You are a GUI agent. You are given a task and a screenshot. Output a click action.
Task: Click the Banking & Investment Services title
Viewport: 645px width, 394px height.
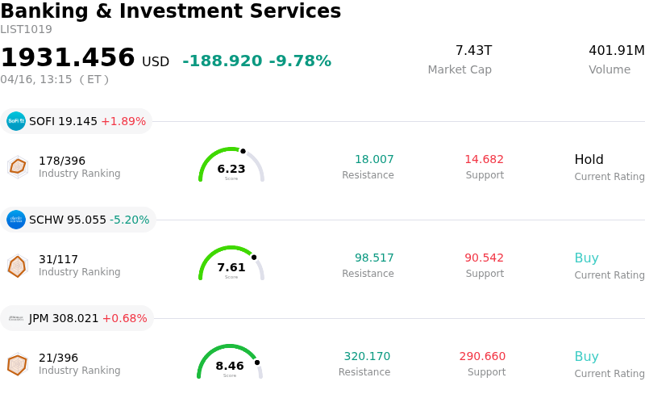171,11
